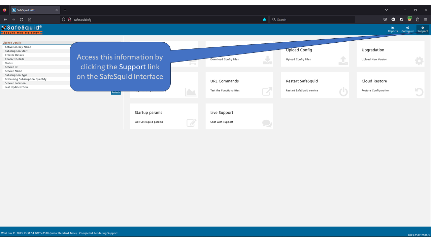Click the external-link icon on URL Commands card
Screen dimensions: 431x242
pos(267,91)
